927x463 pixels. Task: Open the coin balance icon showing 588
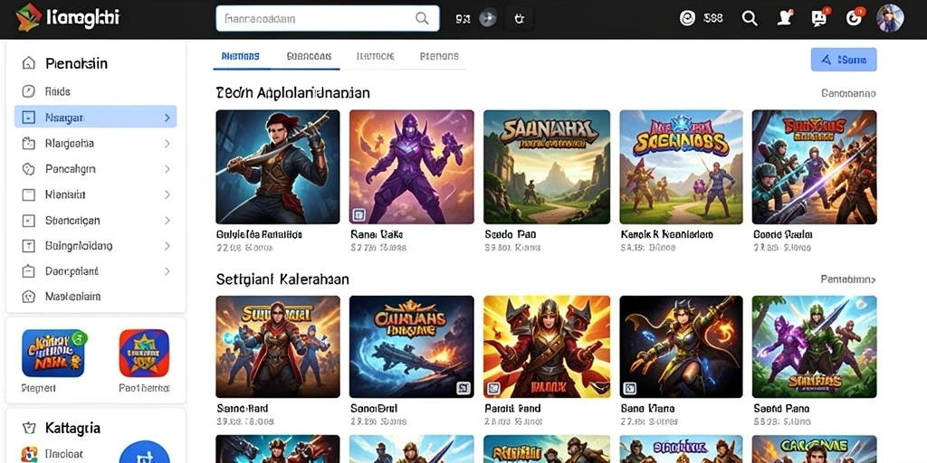(687, 18)
